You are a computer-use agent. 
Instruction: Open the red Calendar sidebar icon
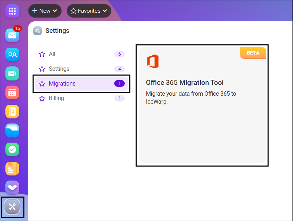[x=12, y=93]
